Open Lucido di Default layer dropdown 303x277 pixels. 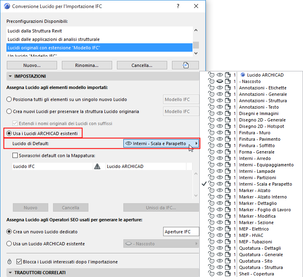coord(161,144)
